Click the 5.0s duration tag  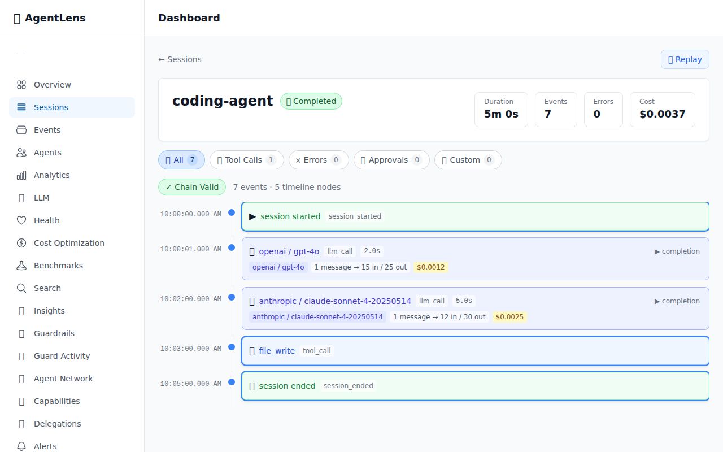[464, 301]
